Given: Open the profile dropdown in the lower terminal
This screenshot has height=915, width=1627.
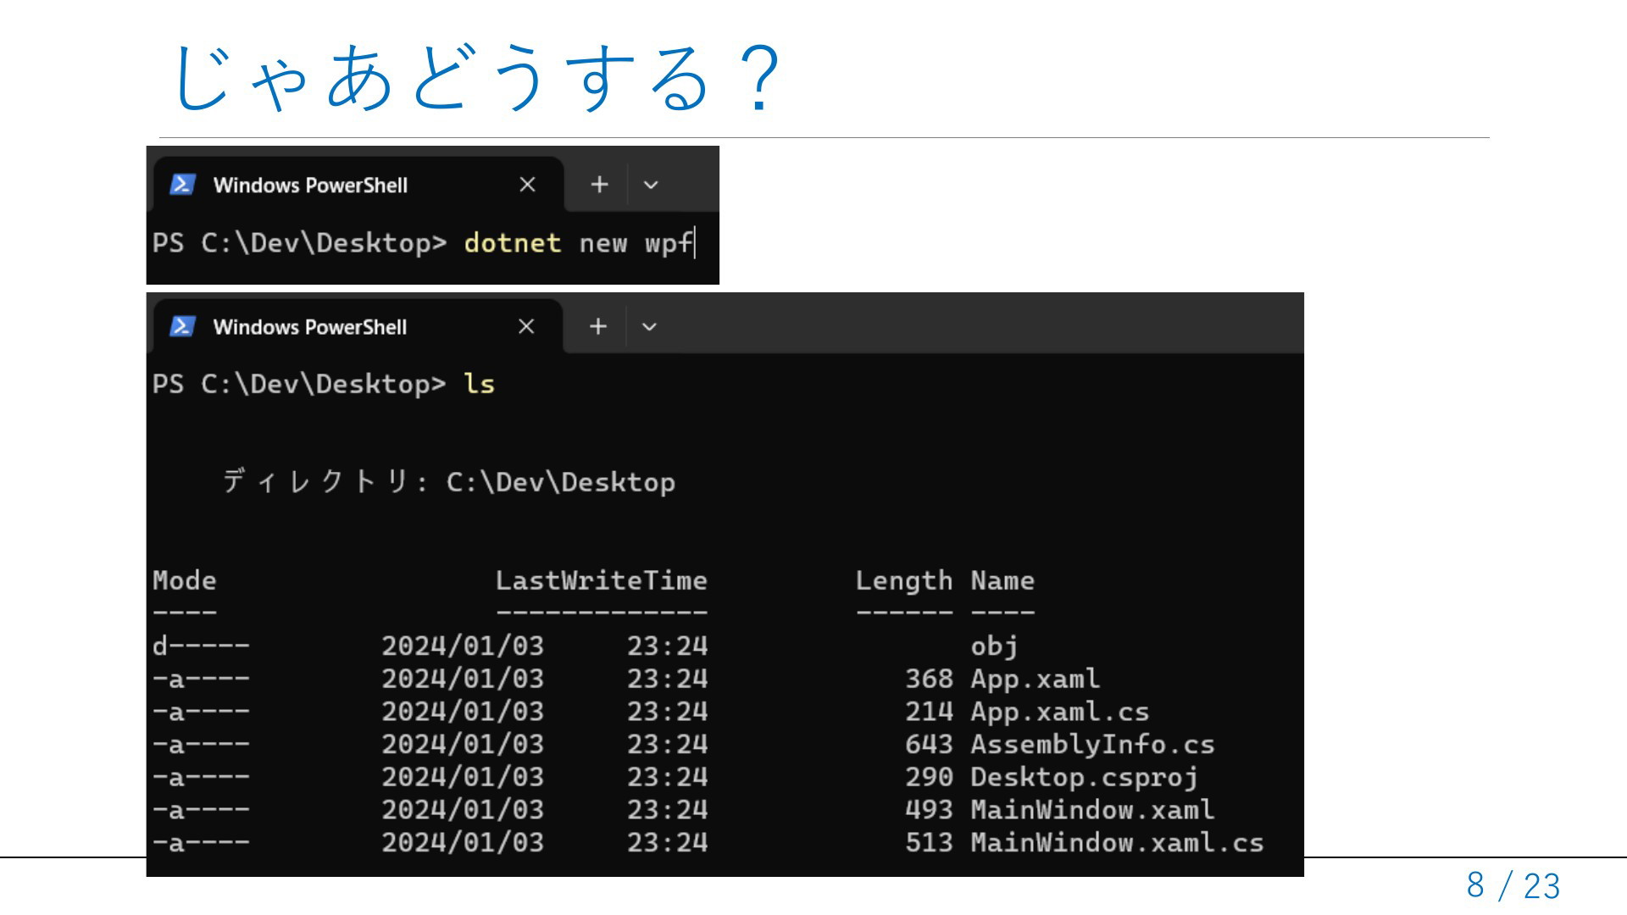Looking at the screenshot, I should pos(649,327).
